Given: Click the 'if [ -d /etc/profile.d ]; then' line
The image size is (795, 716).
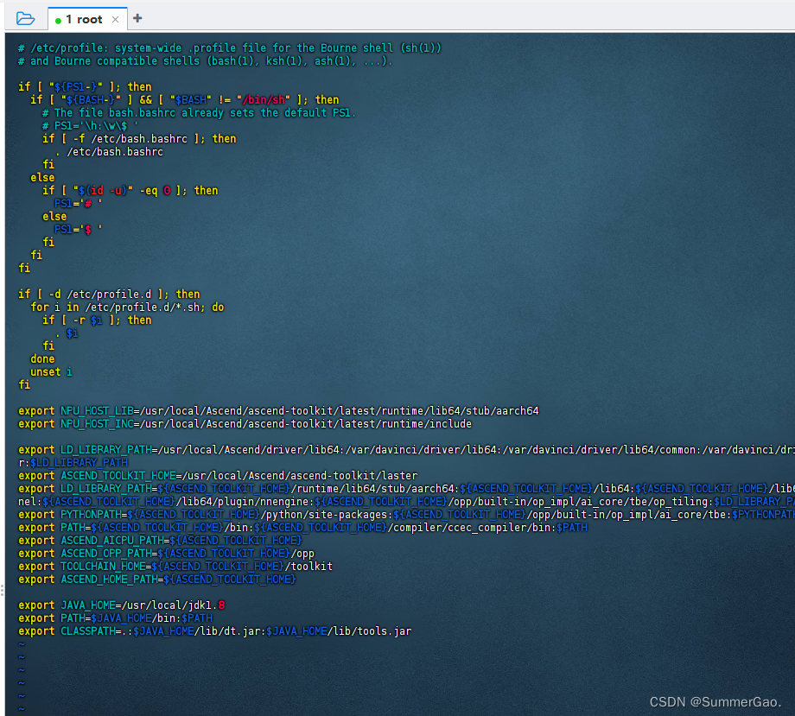Looking at the screenshot, I should pos(109,295).
